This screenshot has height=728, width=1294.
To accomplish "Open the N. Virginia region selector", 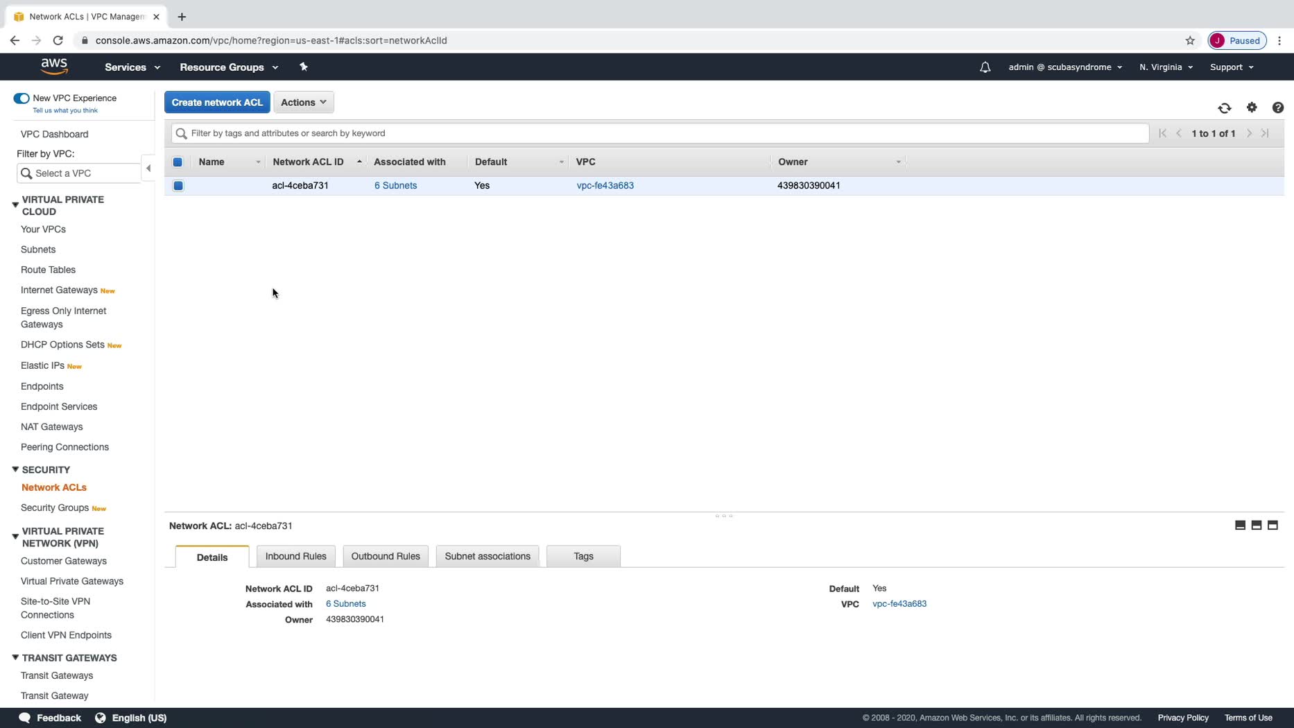I will click(x=1166, y=67).
